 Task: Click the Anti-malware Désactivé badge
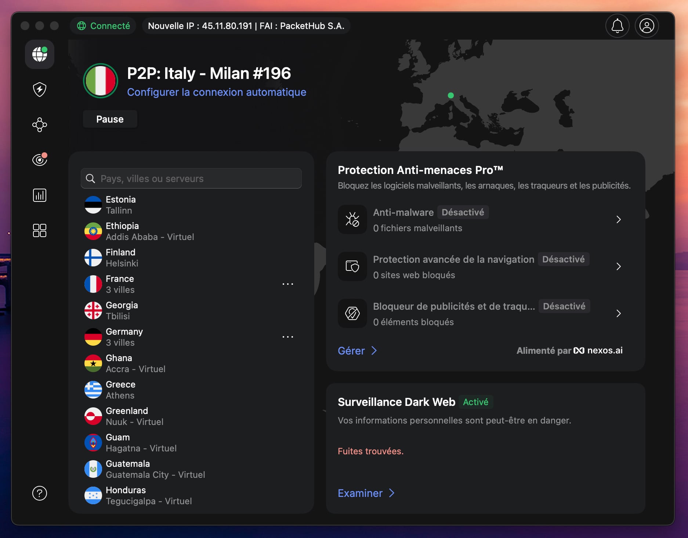coord(463,212)
